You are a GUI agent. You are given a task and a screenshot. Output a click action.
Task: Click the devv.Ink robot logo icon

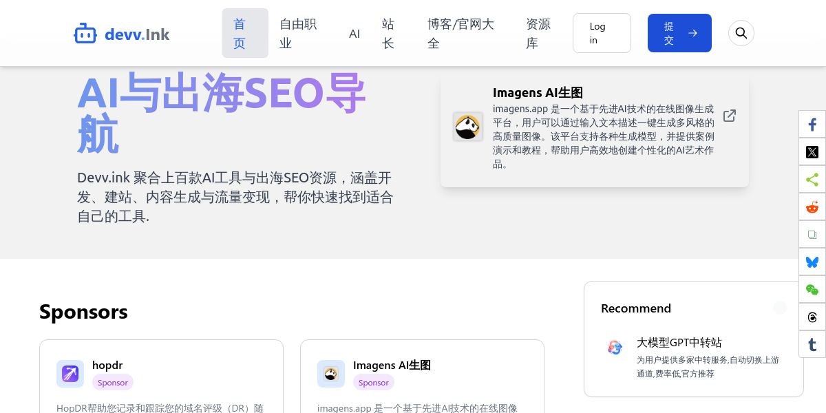85,33
